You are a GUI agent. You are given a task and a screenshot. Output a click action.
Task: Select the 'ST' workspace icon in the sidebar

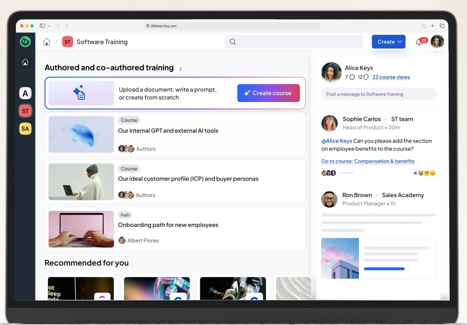pos(25,110)
